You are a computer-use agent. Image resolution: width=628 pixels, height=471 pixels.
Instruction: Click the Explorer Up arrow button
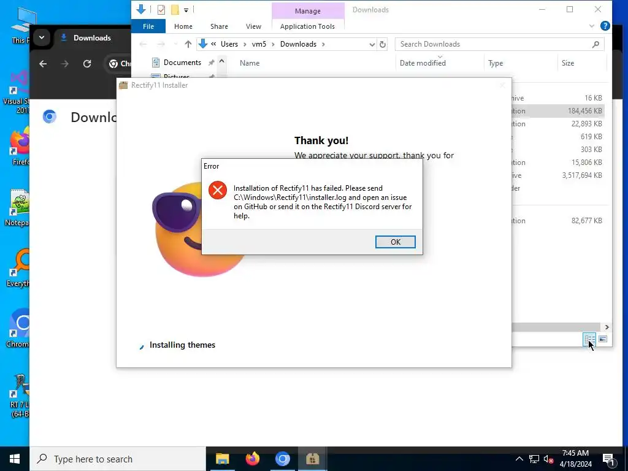(x=188, y=44)
